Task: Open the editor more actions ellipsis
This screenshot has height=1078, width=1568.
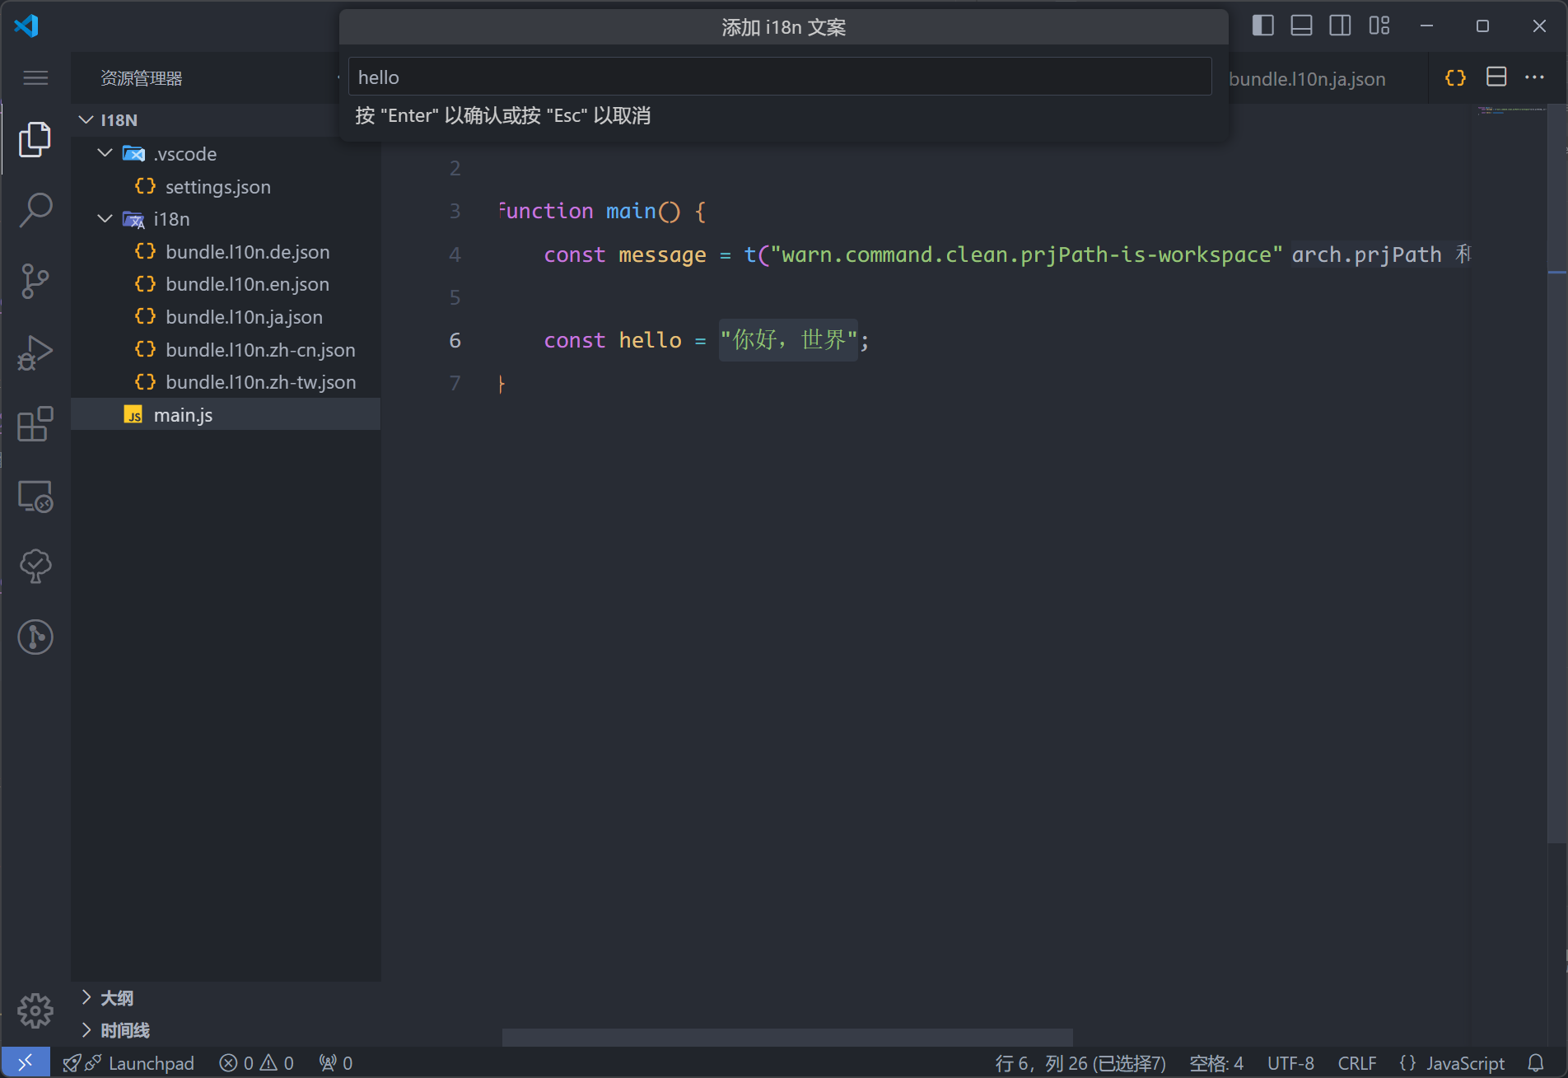Action: point(1534,77)
